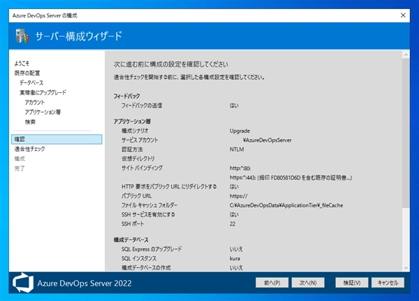Click scrollbar up arrow in settings pane

tap(406, 54)
